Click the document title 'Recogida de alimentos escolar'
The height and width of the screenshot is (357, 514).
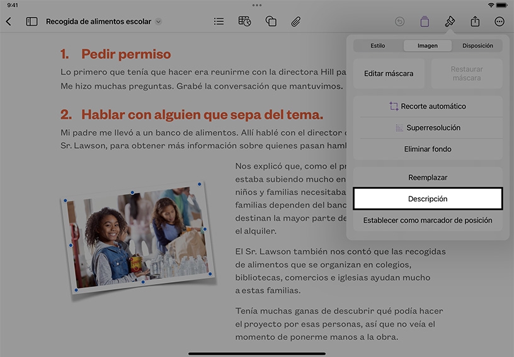pos(98,21)
